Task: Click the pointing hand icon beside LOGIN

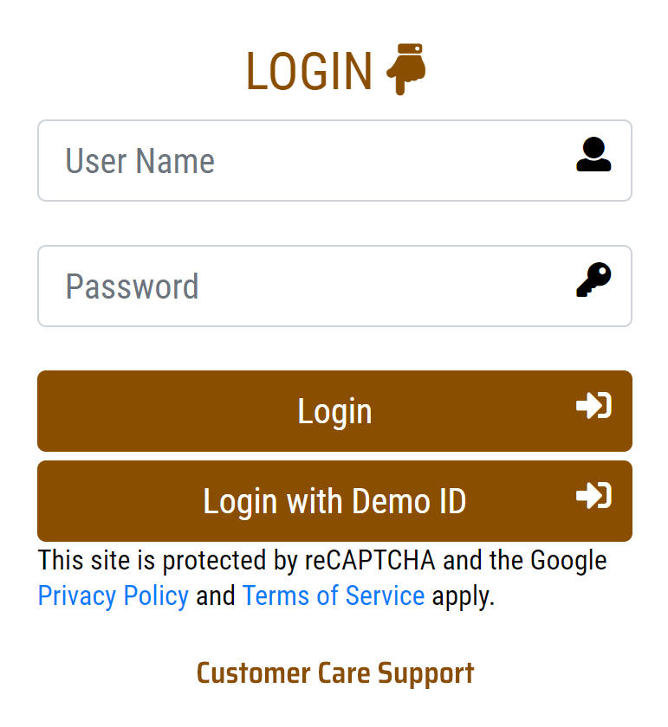Action: 405,68
